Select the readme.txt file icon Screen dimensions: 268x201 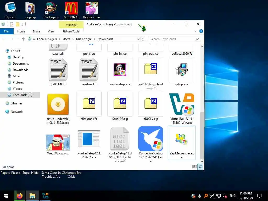tap(89, 70)
